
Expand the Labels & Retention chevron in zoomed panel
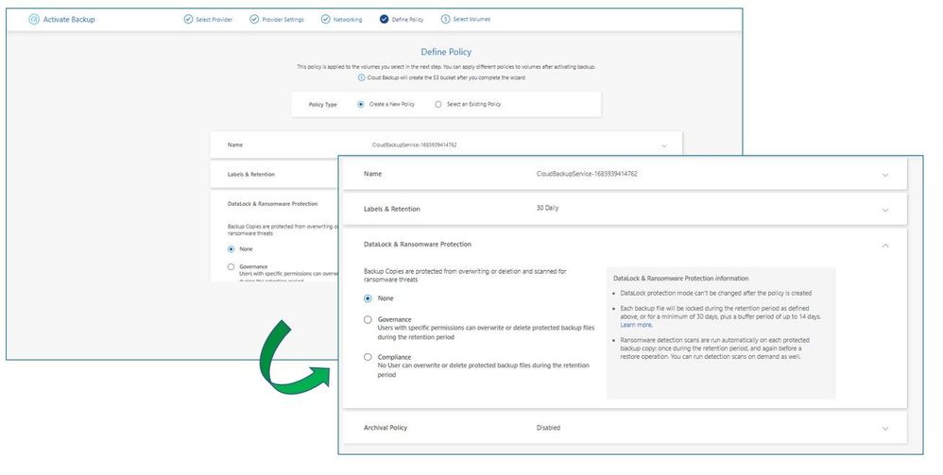(885, 211)
